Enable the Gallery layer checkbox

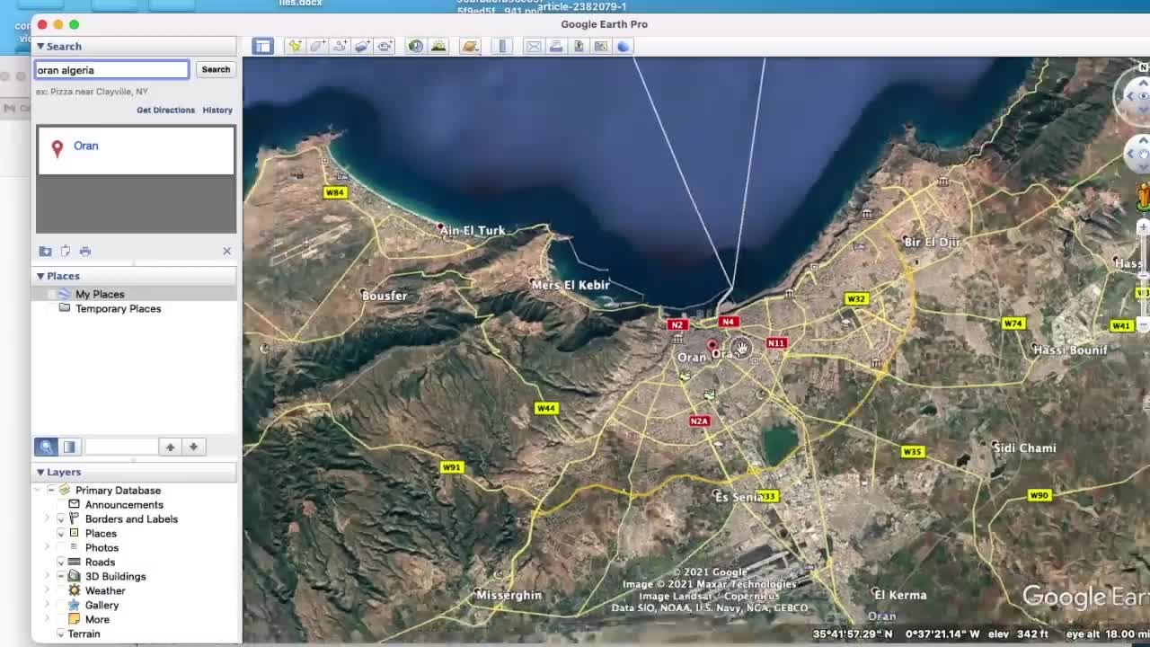61,605
